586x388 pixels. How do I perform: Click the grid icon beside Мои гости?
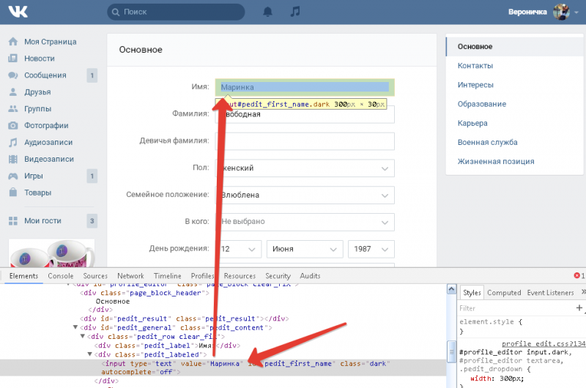tap(13, 220)
